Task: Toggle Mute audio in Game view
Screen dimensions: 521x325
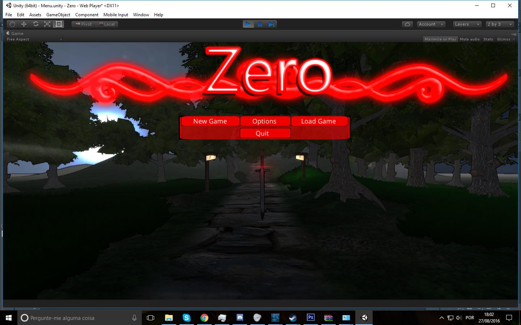Action: point(470,39)
